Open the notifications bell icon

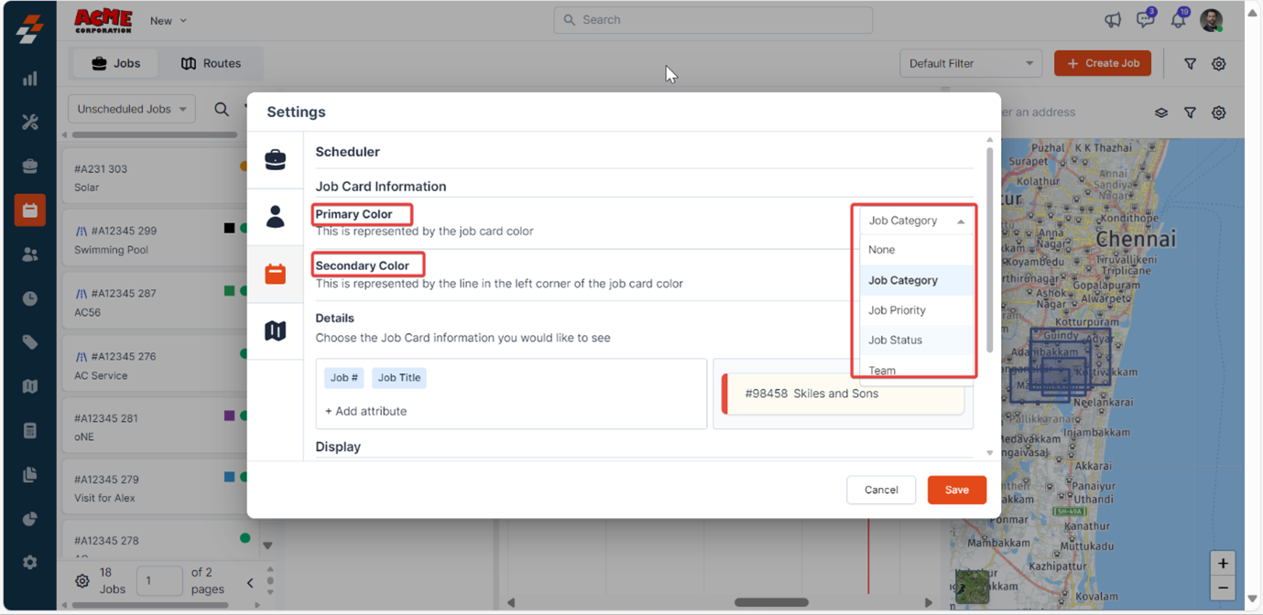[x=1179, y=19]
